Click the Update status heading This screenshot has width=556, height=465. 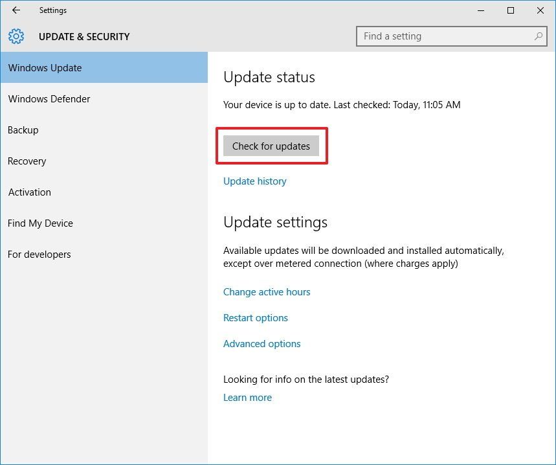(269, 76)
